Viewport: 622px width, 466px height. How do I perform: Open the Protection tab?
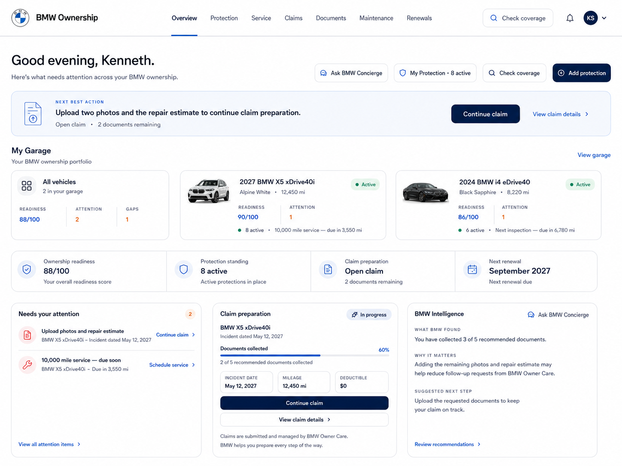tap(224, 18)
